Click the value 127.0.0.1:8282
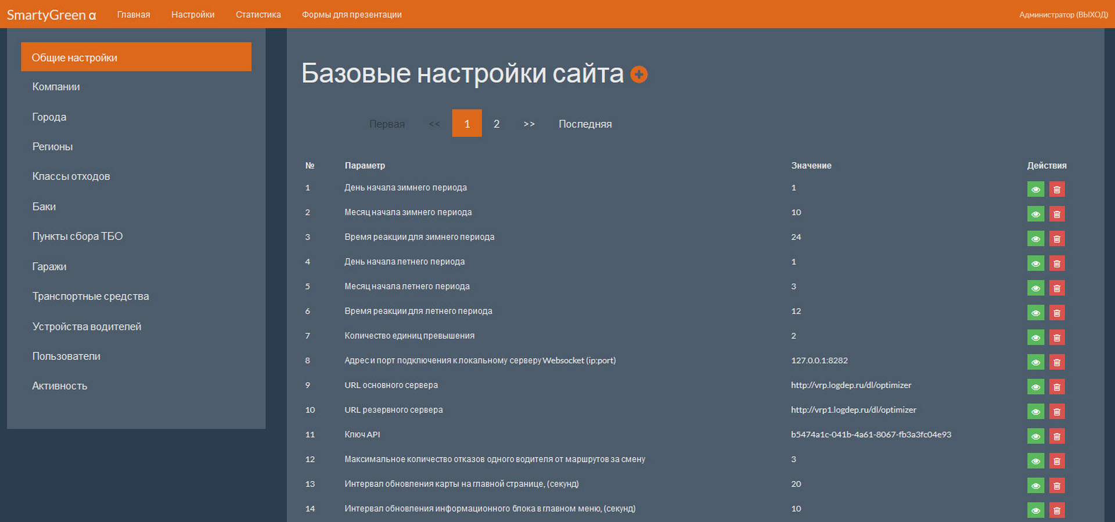 (819, 360)
